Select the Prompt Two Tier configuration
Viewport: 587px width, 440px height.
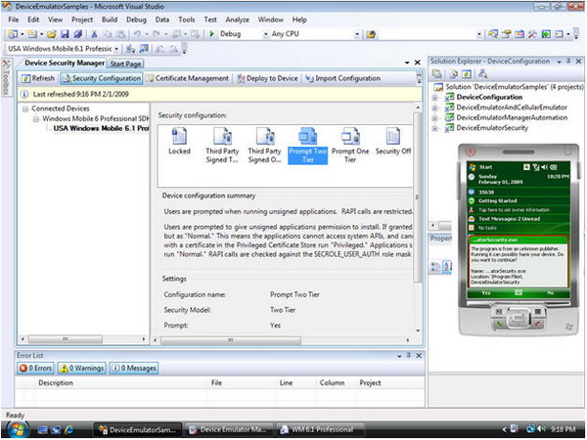[x=308, y=145]
